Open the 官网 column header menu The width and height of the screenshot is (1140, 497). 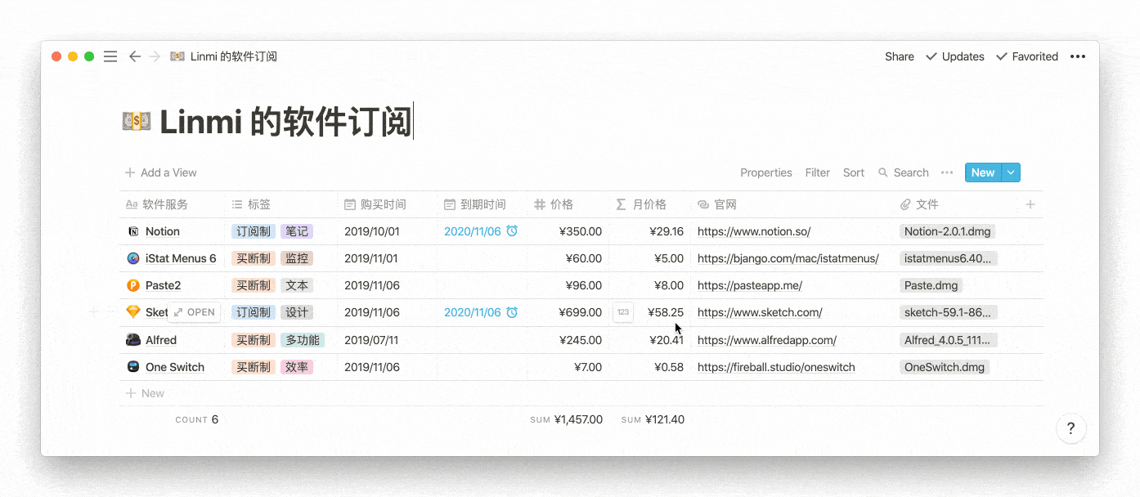(792, 204)
